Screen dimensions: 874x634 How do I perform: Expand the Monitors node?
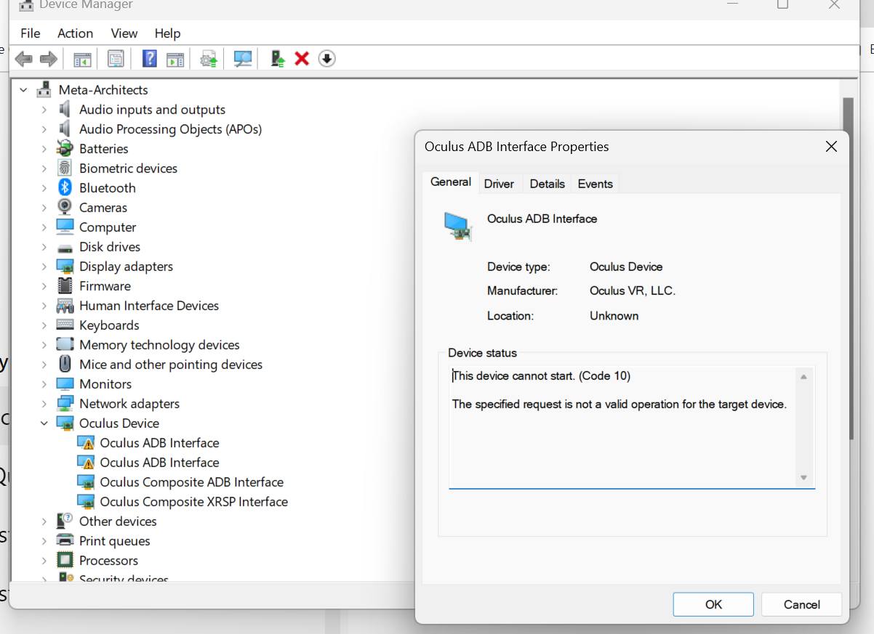click(44, 384)
